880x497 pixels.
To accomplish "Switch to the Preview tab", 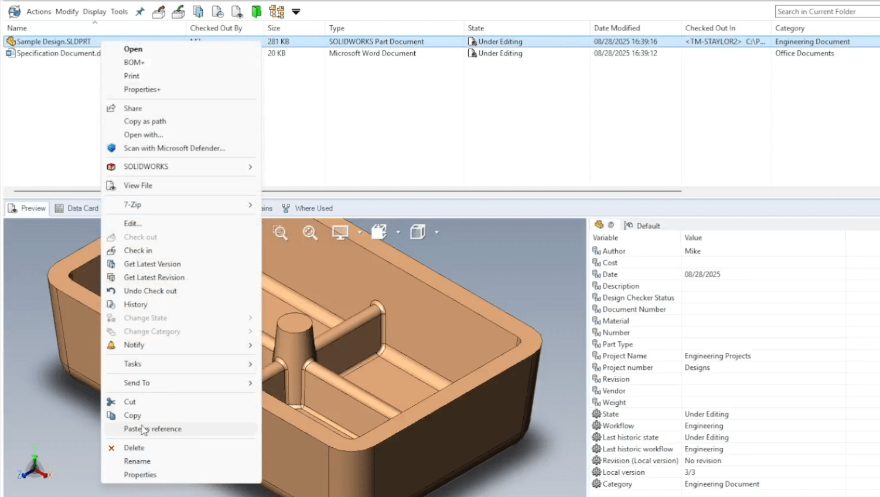I will [27, 208].
